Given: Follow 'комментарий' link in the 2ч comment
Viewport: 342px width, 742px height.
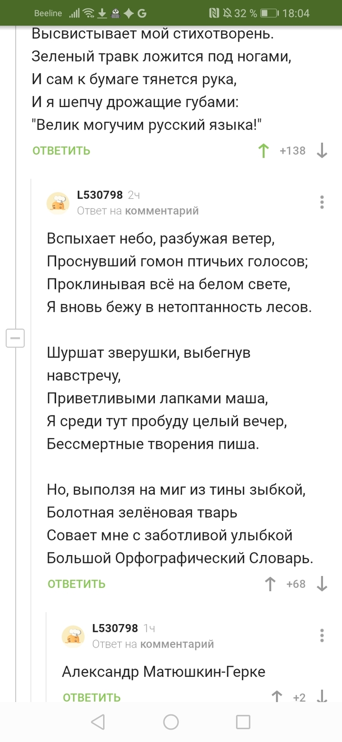Looking at the screenshot, I should (x=162, y=211).
